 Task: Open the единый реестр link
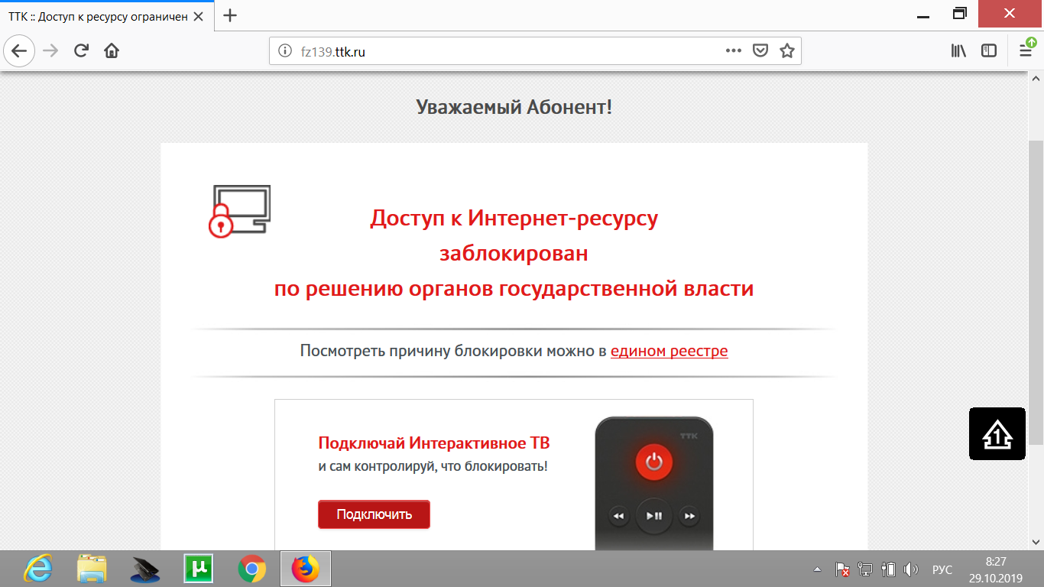pyautogui.click(x=669, y=352)
